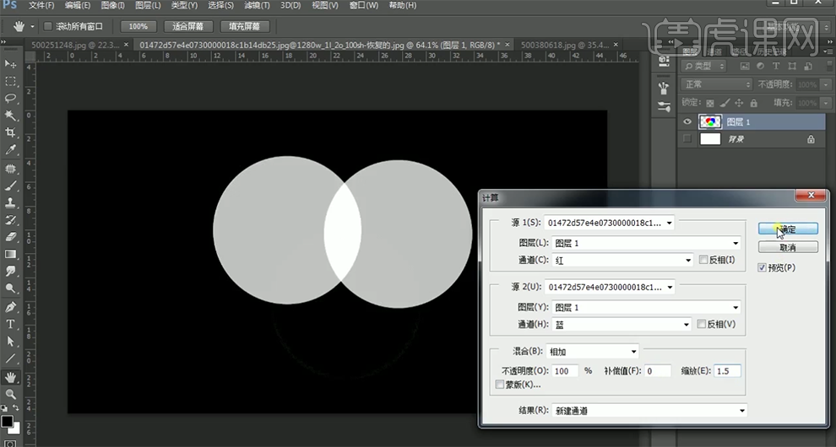Open the 结果(R) result dropdown
Viewport: 836px width, 447px height.
pyautogui.click(x=648, y=411)
